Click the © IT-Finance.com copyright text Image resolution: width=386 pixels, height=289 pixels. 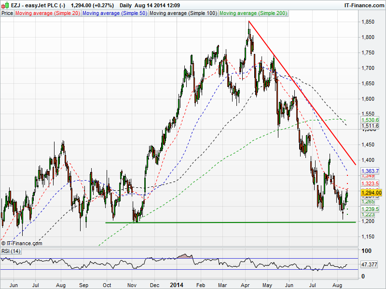[22, 243]
